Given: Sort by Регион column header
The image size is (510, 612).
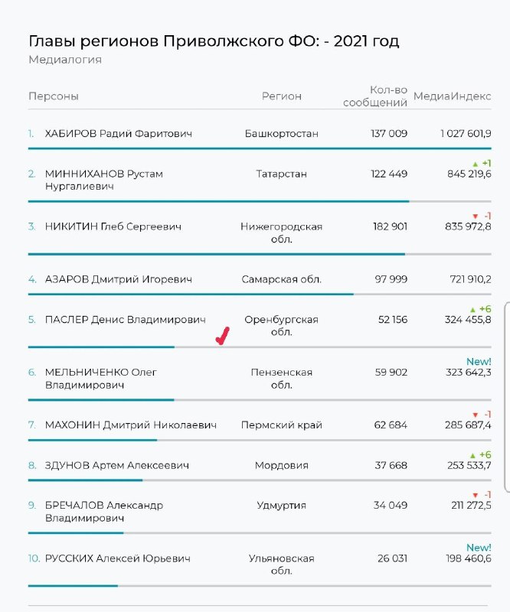Looking at the screenshot, I should 281,96.
